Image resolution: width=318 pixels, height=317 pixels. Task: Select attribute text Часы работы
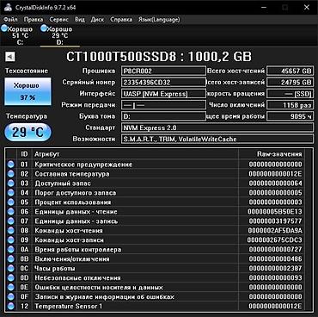coord(55,269)
